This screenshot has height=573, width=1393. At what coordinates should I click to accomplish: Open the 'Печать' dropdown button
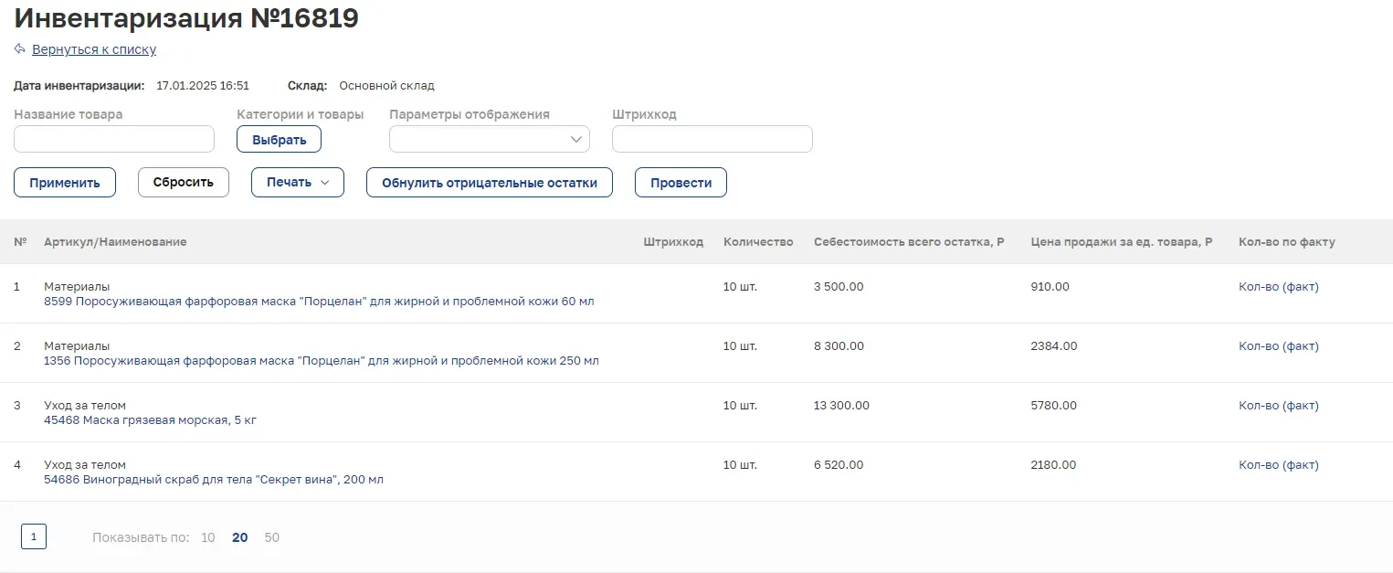(298, 183)
